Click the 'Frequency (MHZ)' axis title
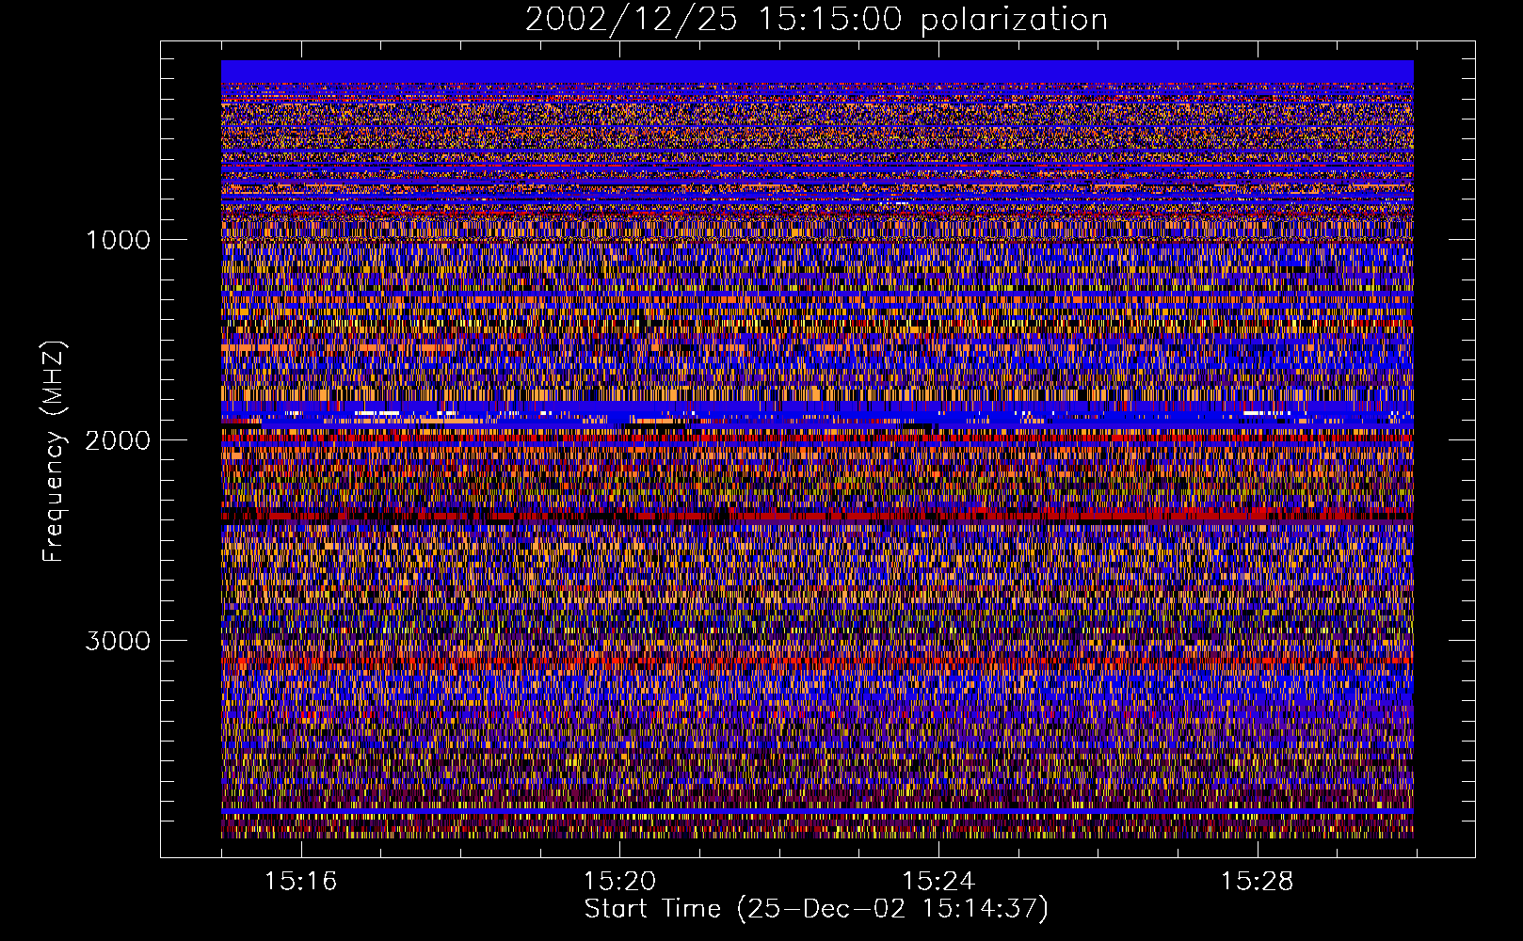This screenshot has height=941, width=1523. click(x=54, y=452)
